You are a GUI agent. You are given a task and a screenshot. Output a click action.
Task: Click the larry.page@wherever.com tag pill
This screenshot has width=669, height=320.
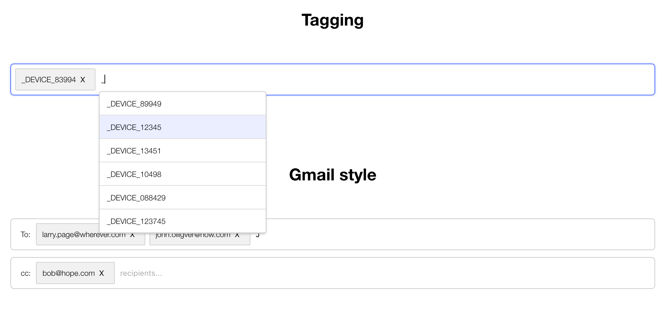tap(84, 234)
